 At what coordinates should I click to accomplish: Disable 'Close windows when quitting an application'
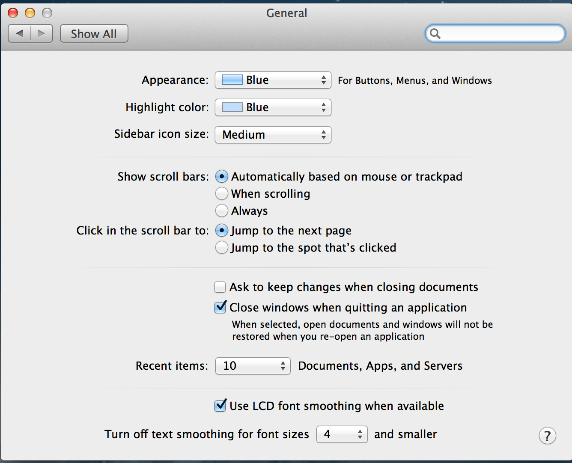(220, 307)
